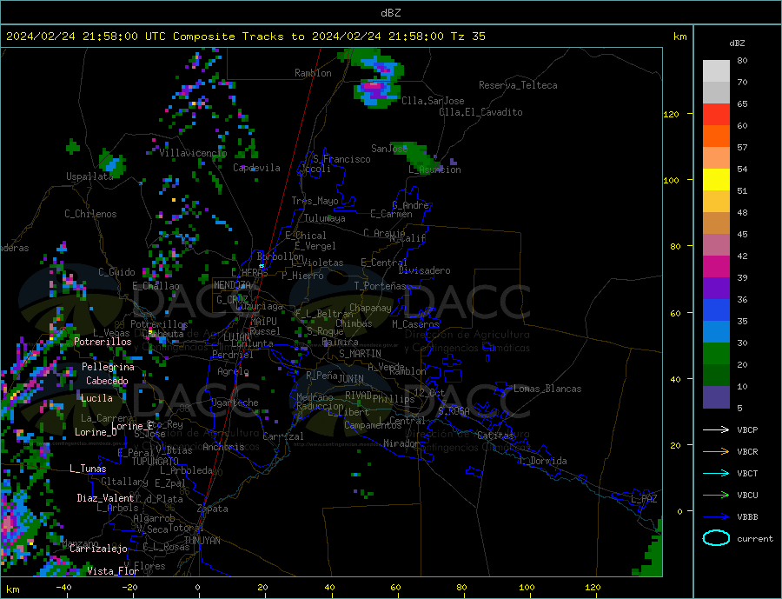Click the -40 km tick on the horizontal axis

63,588
